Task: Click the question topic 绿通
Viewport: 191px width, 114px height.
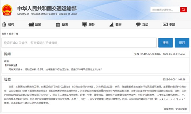Action: 6,61
